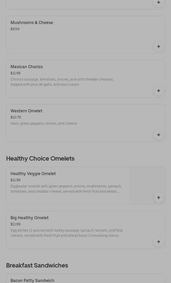Add Western Omelet with plus icon

click(159, 135)
